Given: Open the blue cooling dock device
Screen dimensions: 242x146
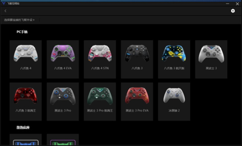Looking at the screenshot, I should click(25, 140).
